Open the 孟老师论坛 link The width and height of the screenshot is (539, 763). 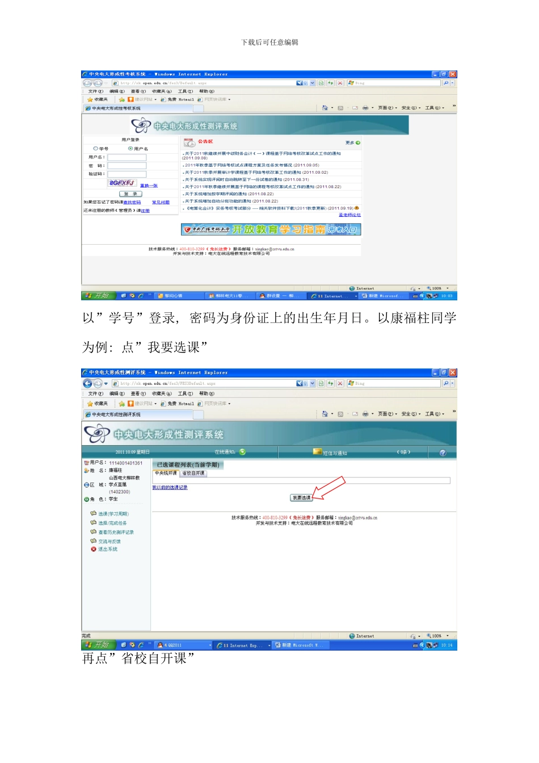pos(349,215)
